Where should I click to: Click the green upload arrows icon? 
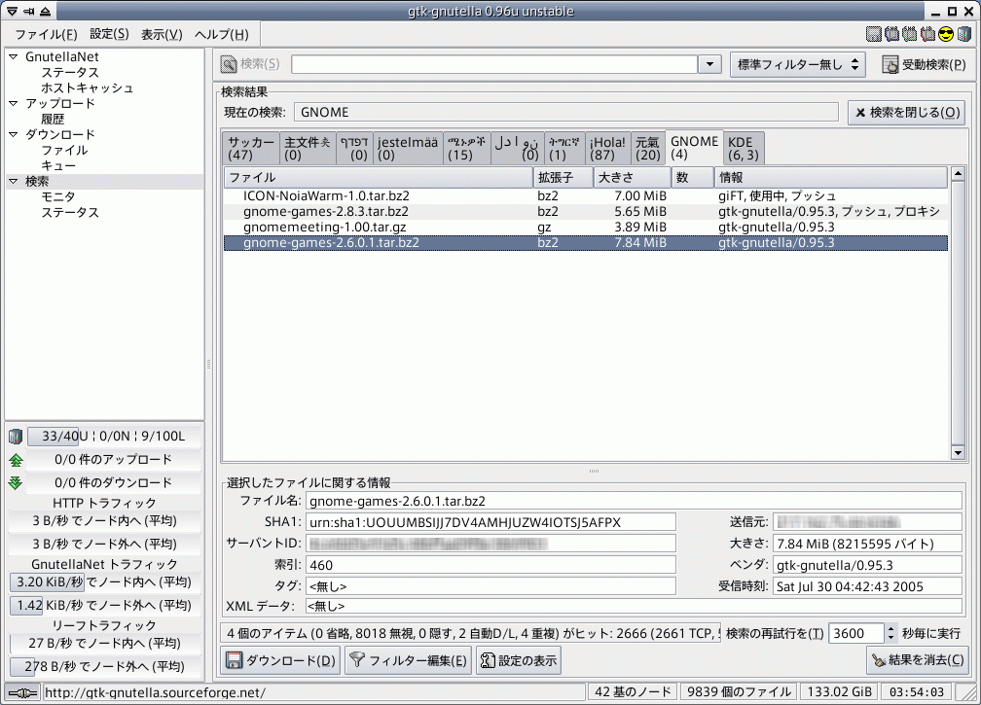tap(15, 460)
